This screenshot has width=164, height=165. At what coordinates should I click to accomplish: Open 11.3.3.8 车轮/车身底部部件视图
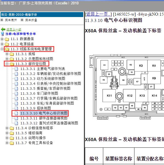[47, 103]
